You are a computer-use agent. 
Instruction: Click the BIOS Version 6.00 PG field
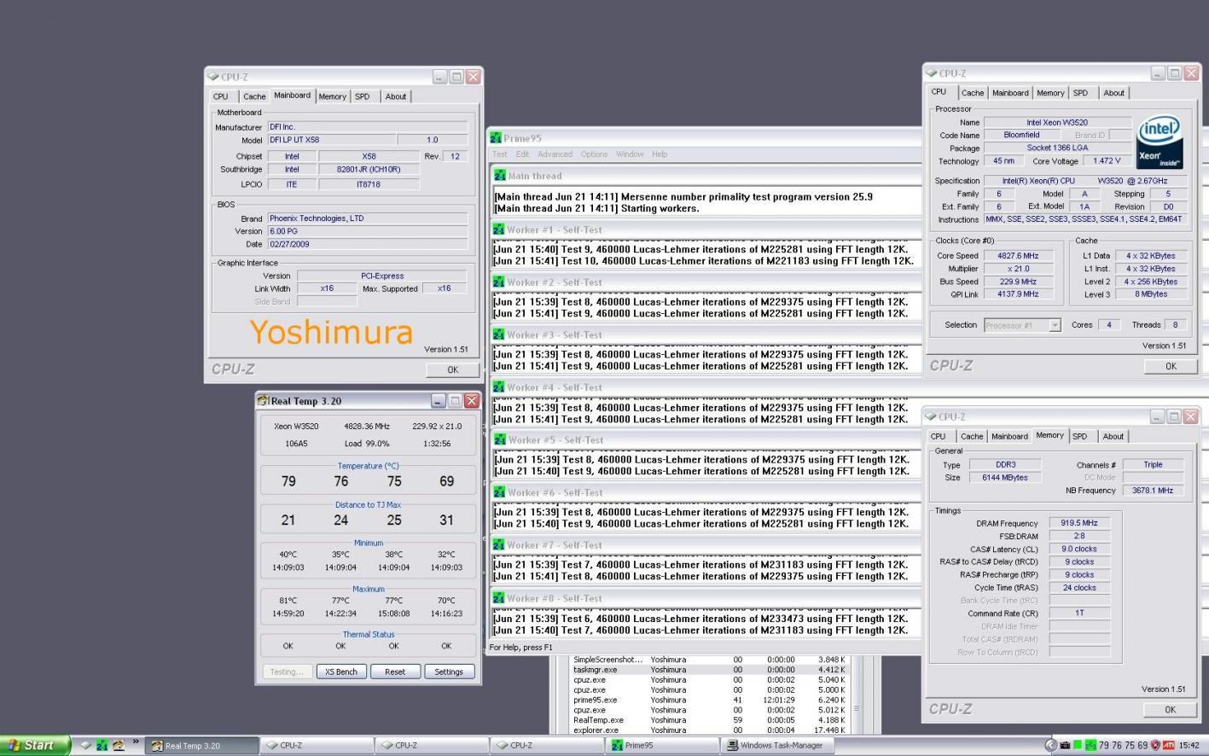pyautogui.click(x=368, y=231)
